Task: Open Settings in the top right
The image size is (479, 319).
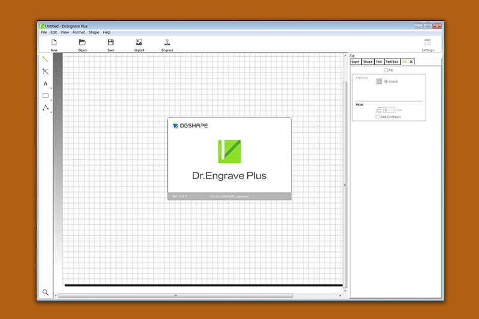Action: click(x=428, y=44)
